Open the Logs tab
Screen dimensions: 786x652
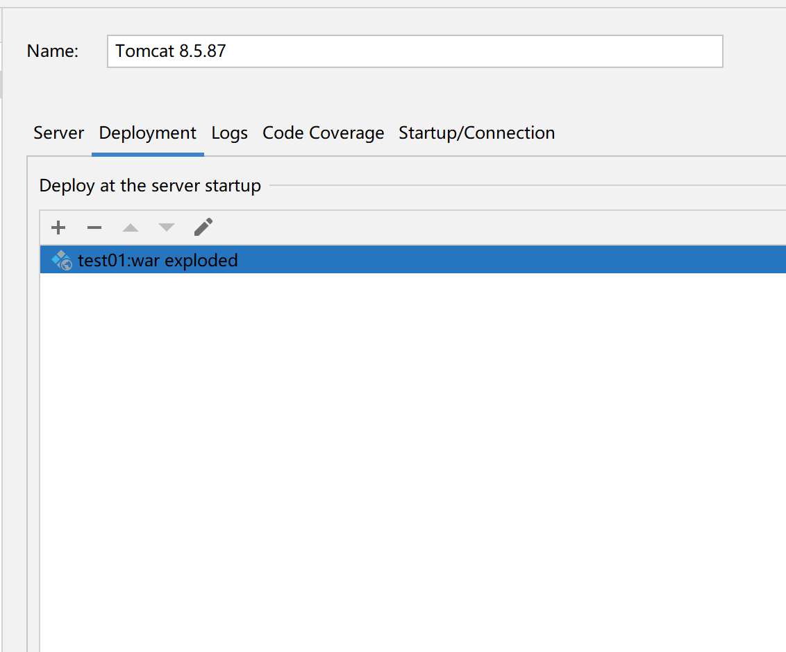coord(230,133)
